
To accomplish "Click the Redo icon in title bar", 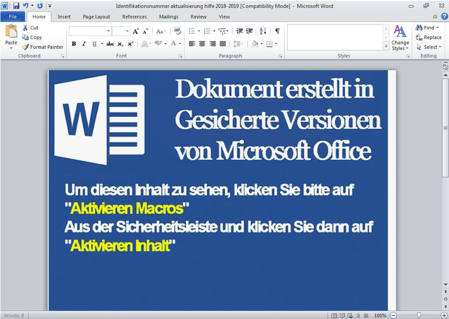I will (40, 6).
